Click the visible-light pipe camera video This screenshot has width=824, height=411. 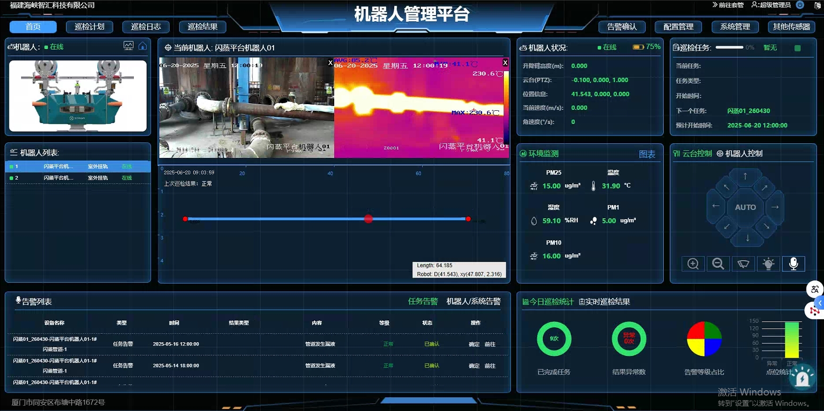[247, 107]
